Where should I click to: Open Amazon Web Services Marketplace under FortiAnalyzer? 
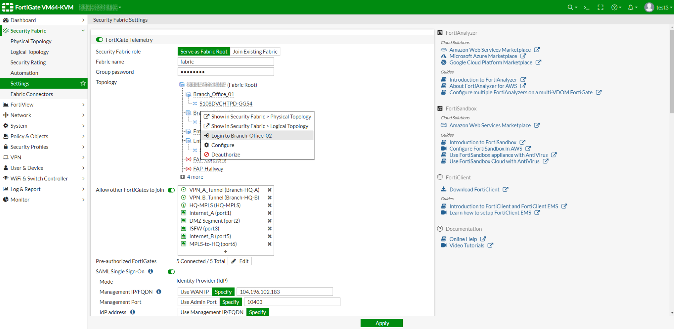(x=490, y=50)
